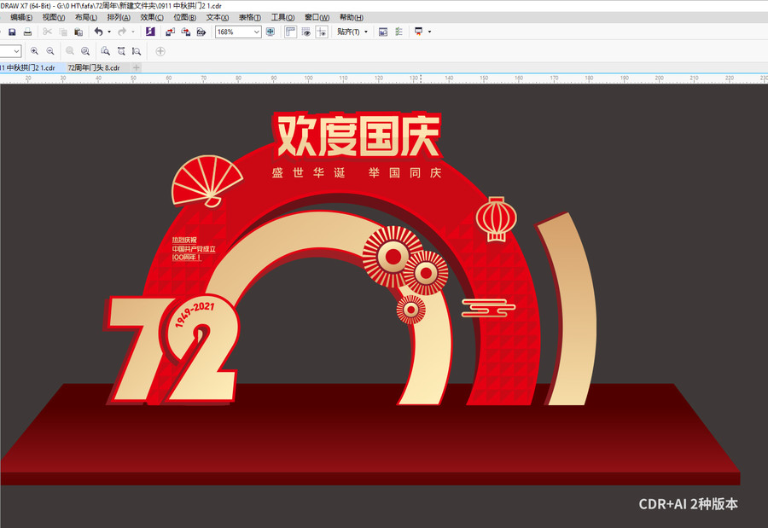Zoom in with the magnifier plus icon
The width and height of the screenshot is (768, 528).
click(34, 51)
